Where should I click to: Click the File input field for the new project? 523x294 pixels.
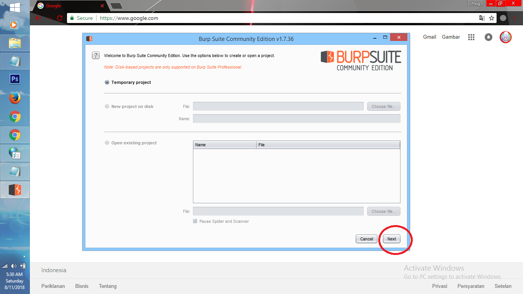(278, 106)
